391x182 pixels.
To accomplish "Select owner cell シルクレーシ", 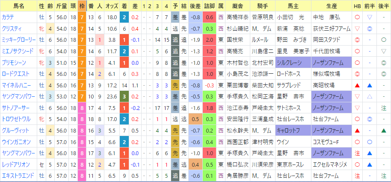I will click(293, 63).
